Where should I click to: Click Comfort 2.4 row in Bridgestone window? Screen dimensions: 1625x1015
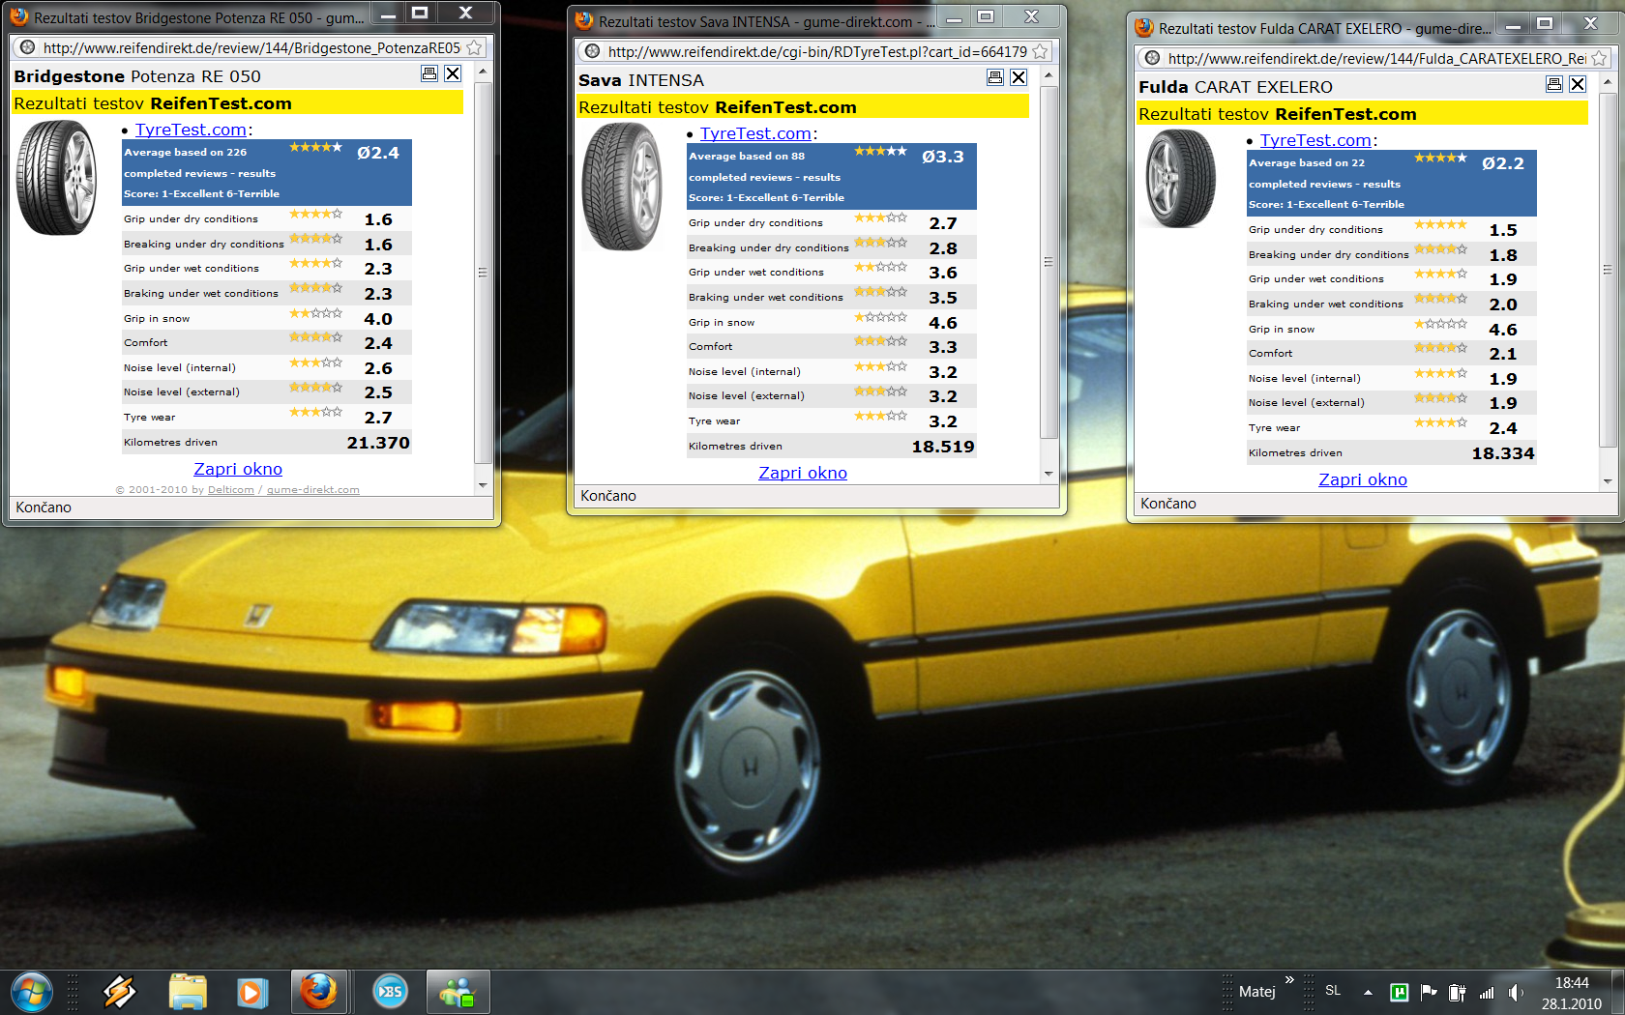click(x=267, y=343)
